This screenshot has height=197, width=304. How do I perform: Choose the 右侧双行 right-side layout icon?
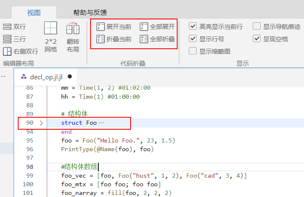pyautogui.click(x=7, y=52)
